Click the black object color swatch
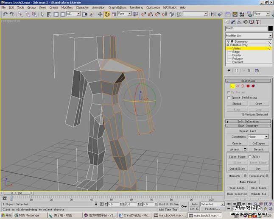Image resolution: width=274 pixels, height=219 pixels. [270, 28]
